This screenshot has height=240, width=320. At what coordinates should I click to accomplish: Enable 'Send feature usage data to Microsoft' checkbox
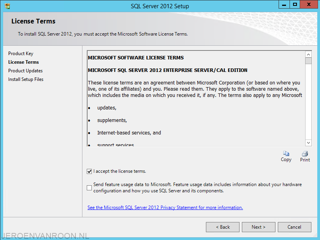coord(89,188)
